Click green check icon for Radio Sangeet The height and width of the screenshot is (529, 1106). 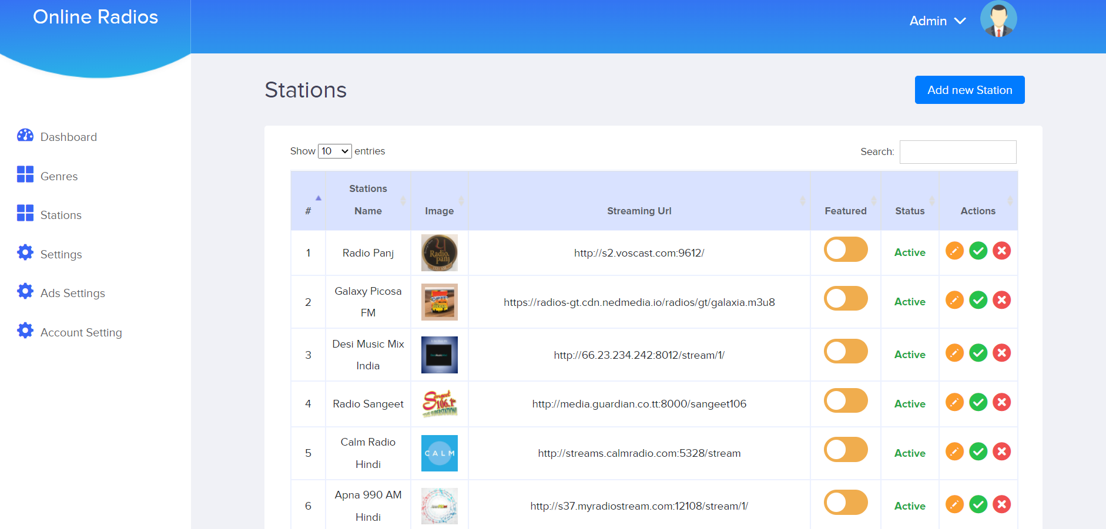click(x=978, y=402)
